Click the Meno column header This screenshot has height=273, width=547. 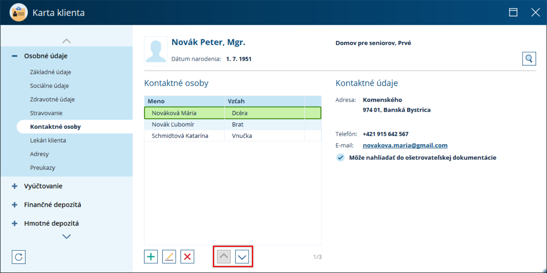click(x=184, y=101)
